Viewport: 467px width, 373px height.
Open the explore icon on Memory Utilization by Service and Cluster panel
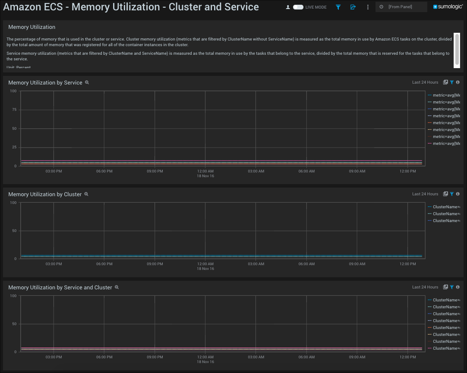pyautogui.click(x=445, y=287)
